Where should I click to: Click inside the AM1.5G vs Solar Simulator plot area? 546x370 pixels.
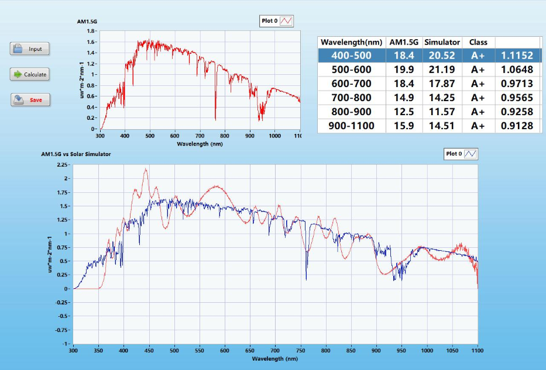point(275,254)
